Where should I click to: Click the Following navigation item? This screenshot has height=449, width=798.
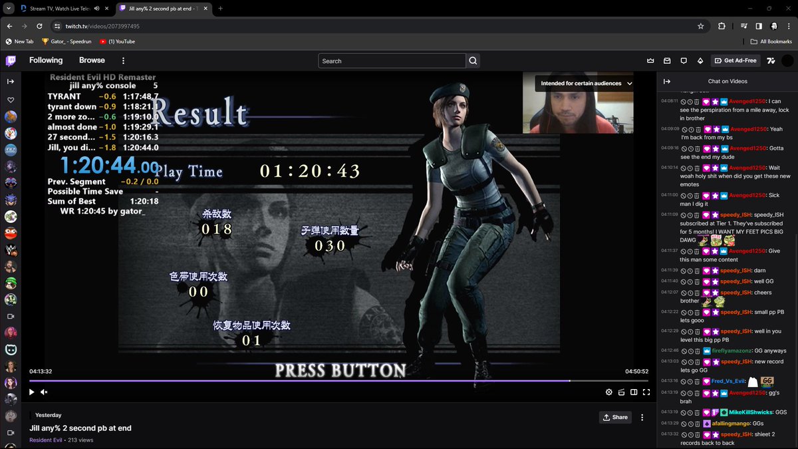coord(45,60)
